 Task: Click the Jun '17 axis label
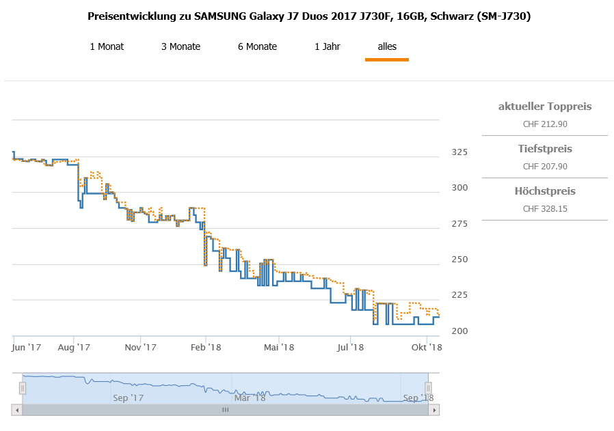(x=26, y=347)
